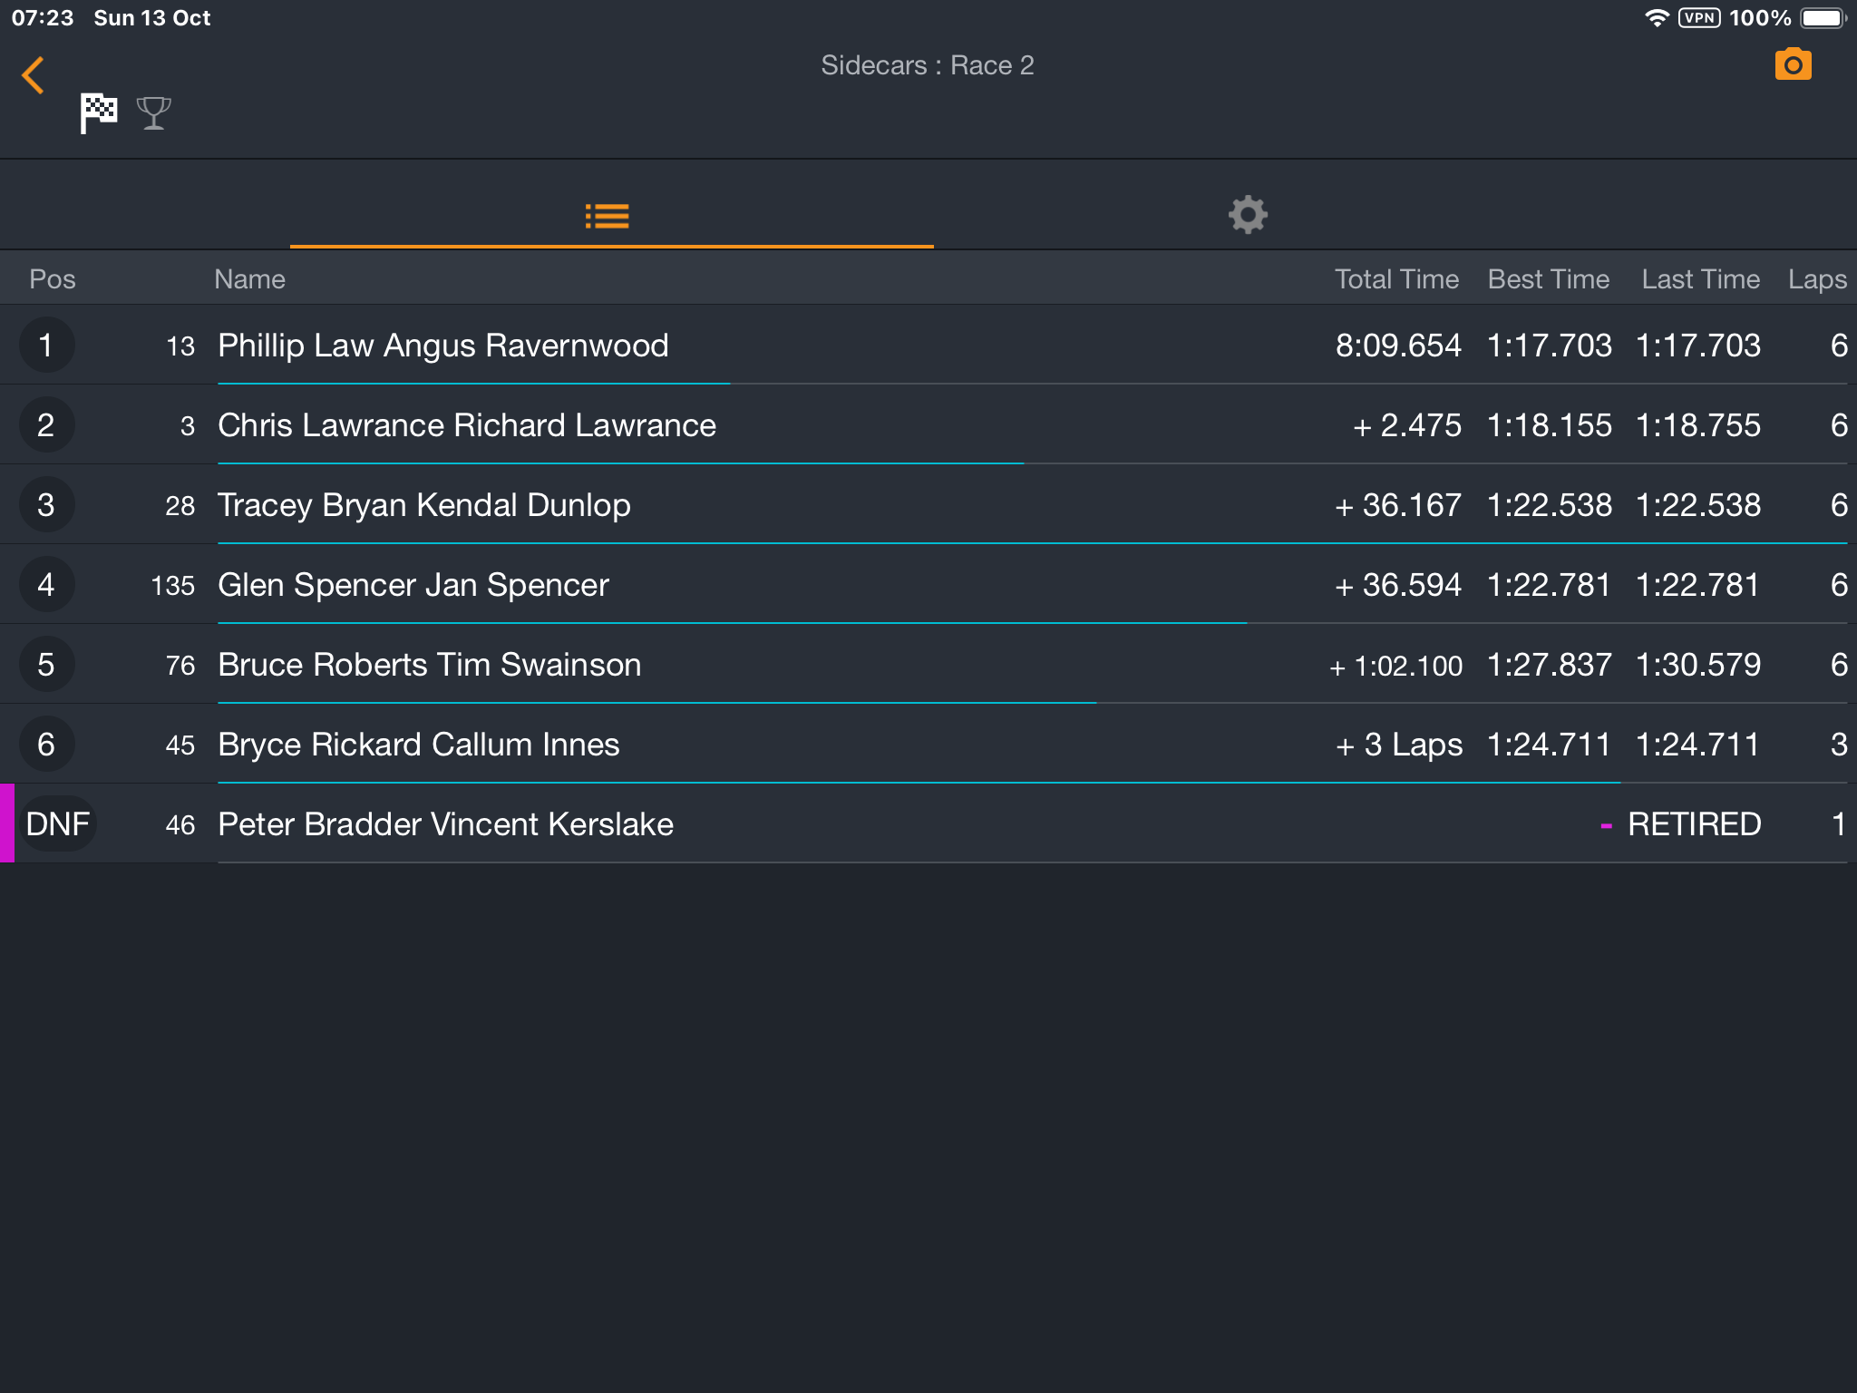
Task: Click race number 76
Action: 180,666
